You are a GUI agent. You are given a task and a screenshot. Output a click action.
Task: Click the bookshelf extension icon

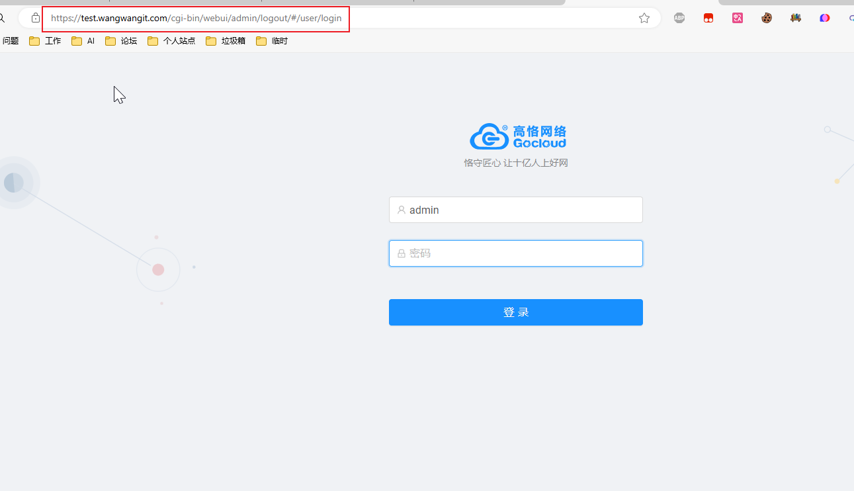[x=796, y=19]
